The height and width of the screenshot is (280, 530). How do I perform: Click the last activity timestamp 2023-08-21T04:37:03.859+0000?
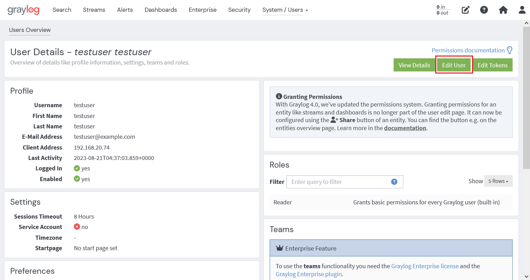click(x=114, y=158)
